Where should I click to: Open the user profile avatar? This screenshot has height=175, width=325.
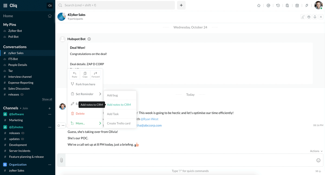tap(318, 5)
